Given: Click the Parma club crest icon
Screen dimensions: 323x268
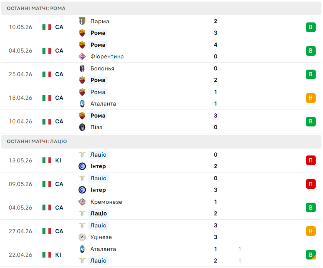Looking at the screenshot, I should [82, 21].
